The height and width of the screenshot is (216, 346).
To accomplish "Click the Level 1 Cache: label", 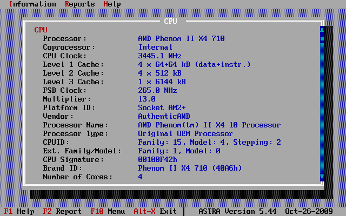I will pyautogui.click(x=74, y=64).
